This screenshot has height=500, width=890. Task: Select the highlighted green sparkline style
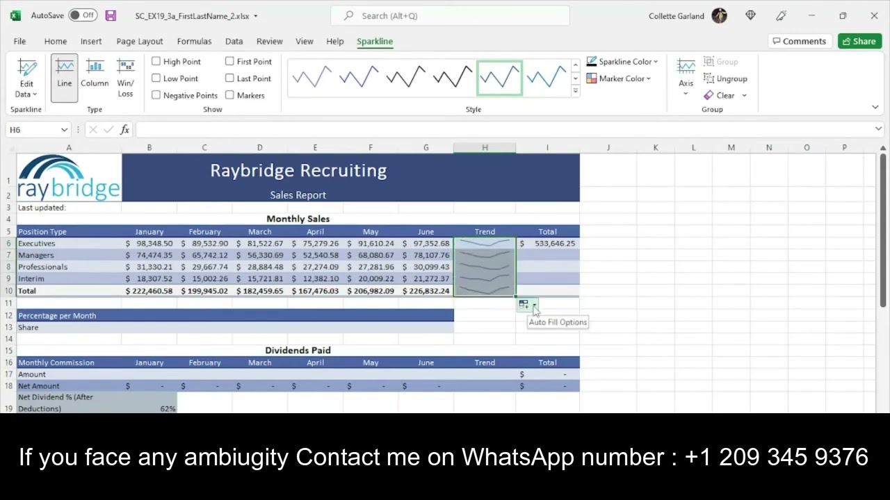point(499,77)
